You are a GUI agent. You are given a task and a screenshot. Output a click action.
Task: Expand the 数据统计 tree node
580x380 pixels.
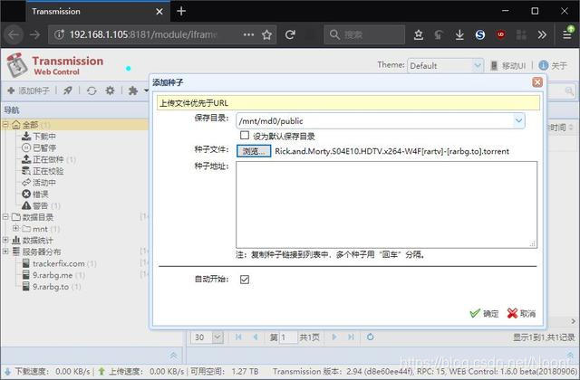point(5,240)
